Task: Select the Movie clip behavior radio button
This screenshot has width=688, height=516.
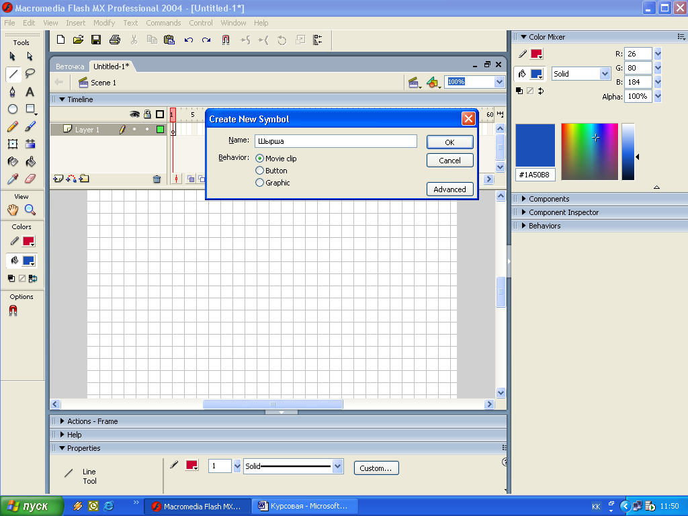Action: (260, 159)
